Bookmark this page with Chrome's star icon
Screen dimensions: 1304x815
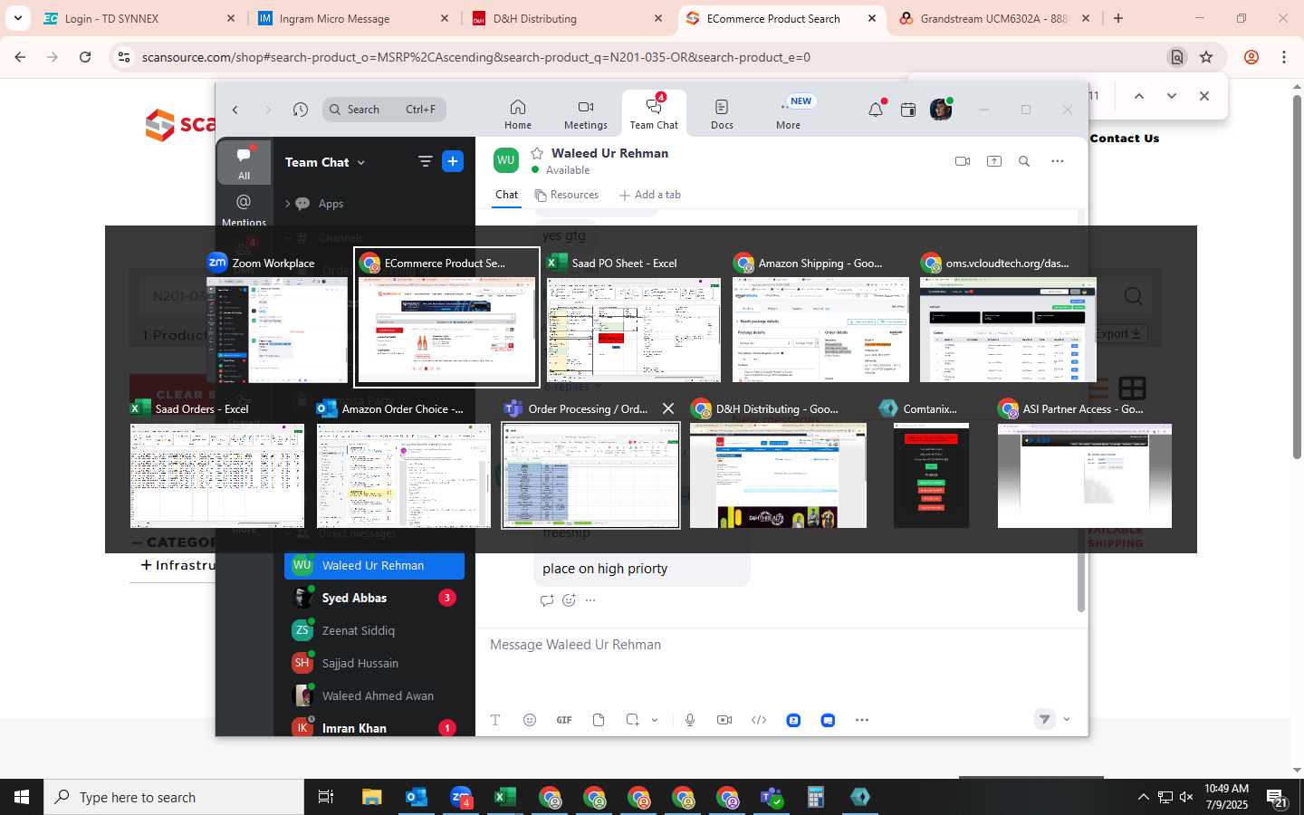pos(1206,57)
